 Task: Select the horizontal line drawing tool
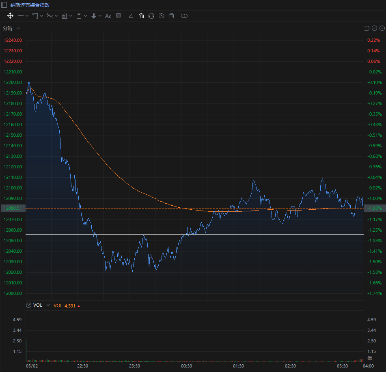coord(21,16)
